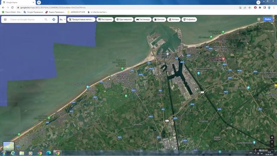The image size is (277, 156).
Task: Open the extensions puzzle icon
Action: 260,8
